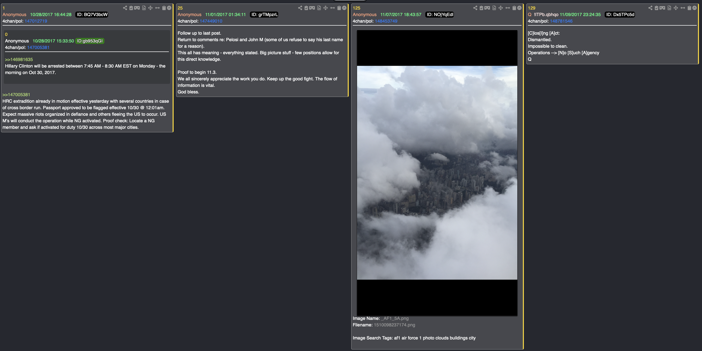Click post number 25 label
This screenshot has height=351, width=702.
[180, 8]
